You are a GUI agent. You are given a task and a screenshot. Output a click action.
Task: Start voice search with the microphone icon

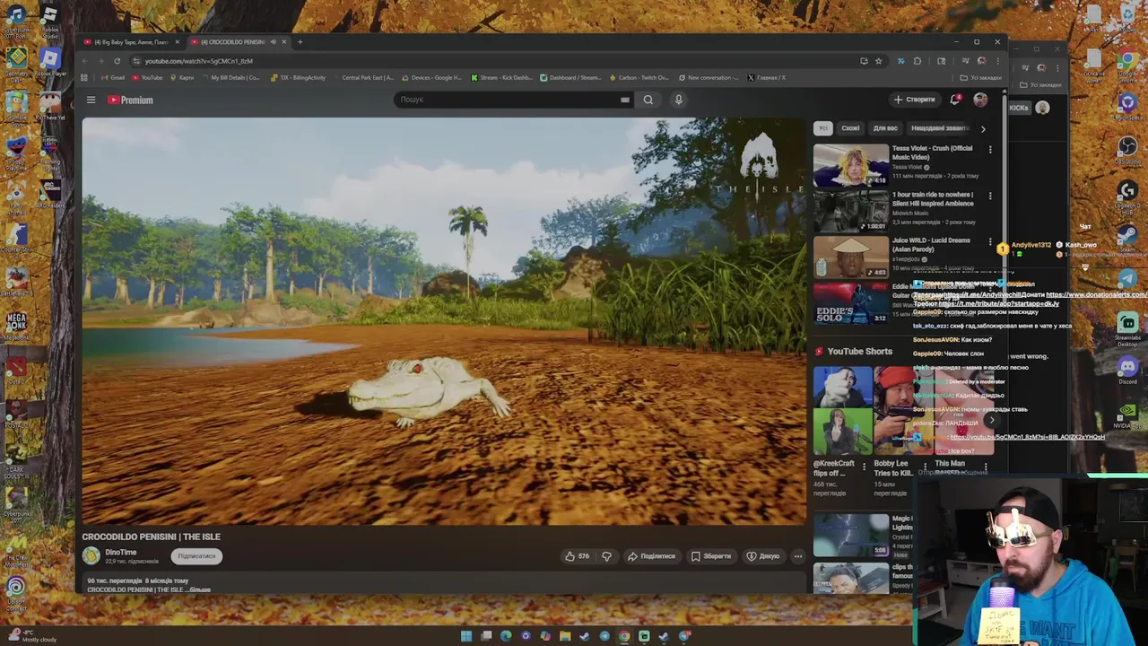coord(679,100)
